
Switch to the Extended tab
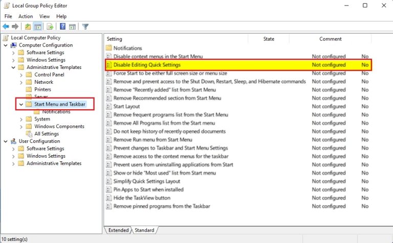click(118, 230)
